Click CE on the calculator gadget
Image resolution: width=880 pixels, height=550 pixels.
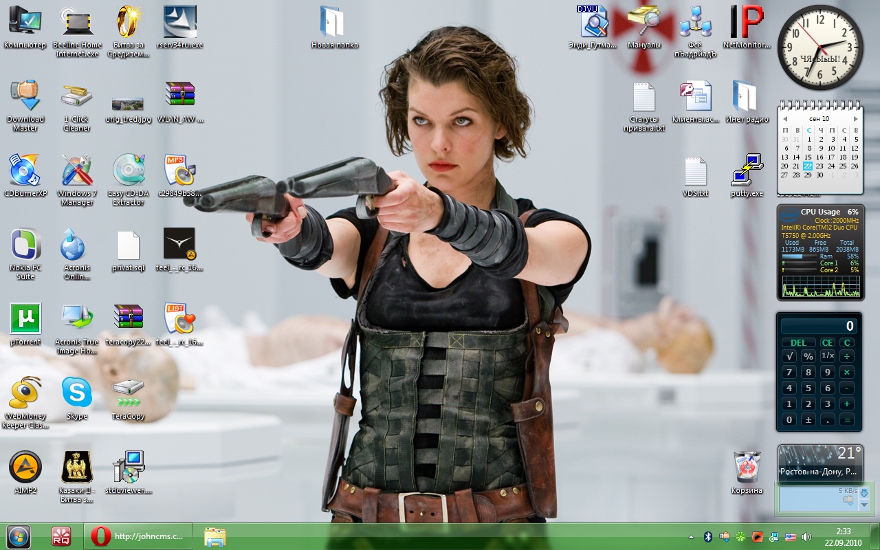point(828,342)
